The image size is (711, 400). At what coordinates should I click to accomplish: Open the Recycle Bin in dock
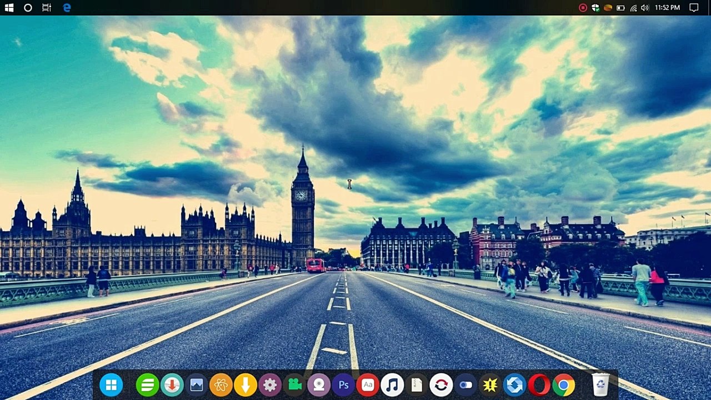(600, 384)
